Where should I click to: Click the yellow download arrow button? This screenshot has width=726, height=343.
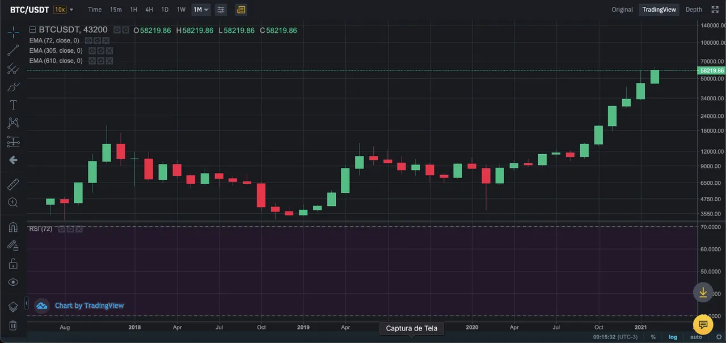tap(703, 292)
